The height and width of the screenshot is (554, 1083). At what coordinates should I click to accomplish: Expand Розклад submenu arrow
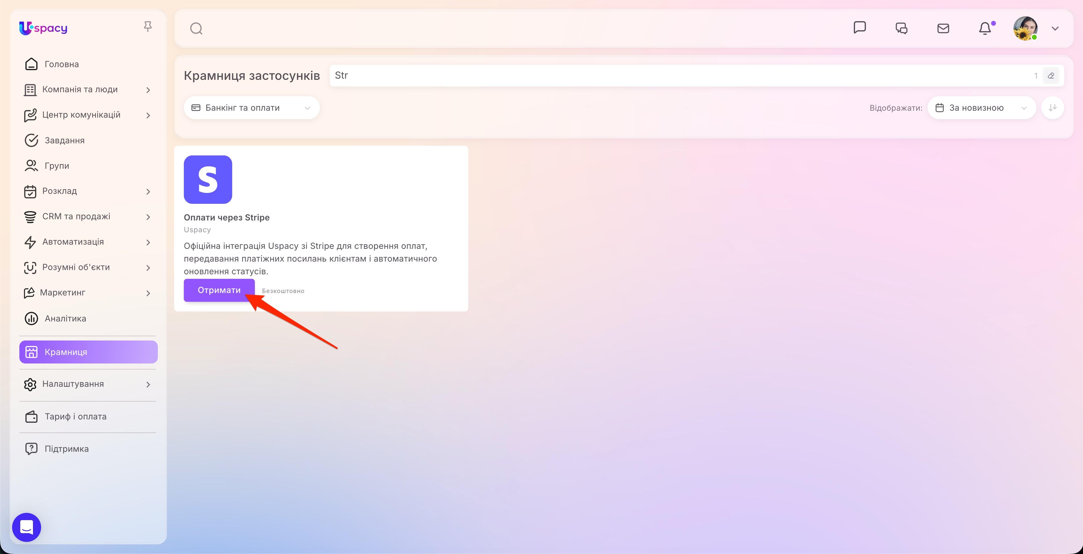pos(148,192)
